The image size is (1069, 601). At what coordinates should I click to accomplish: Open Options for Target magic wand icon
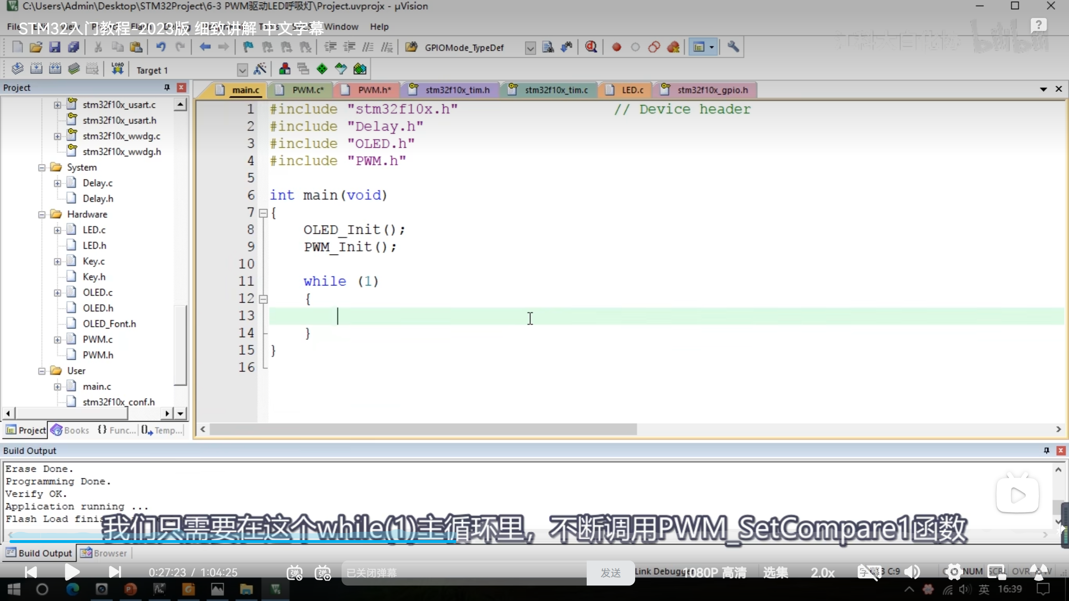tap(260, 69)
